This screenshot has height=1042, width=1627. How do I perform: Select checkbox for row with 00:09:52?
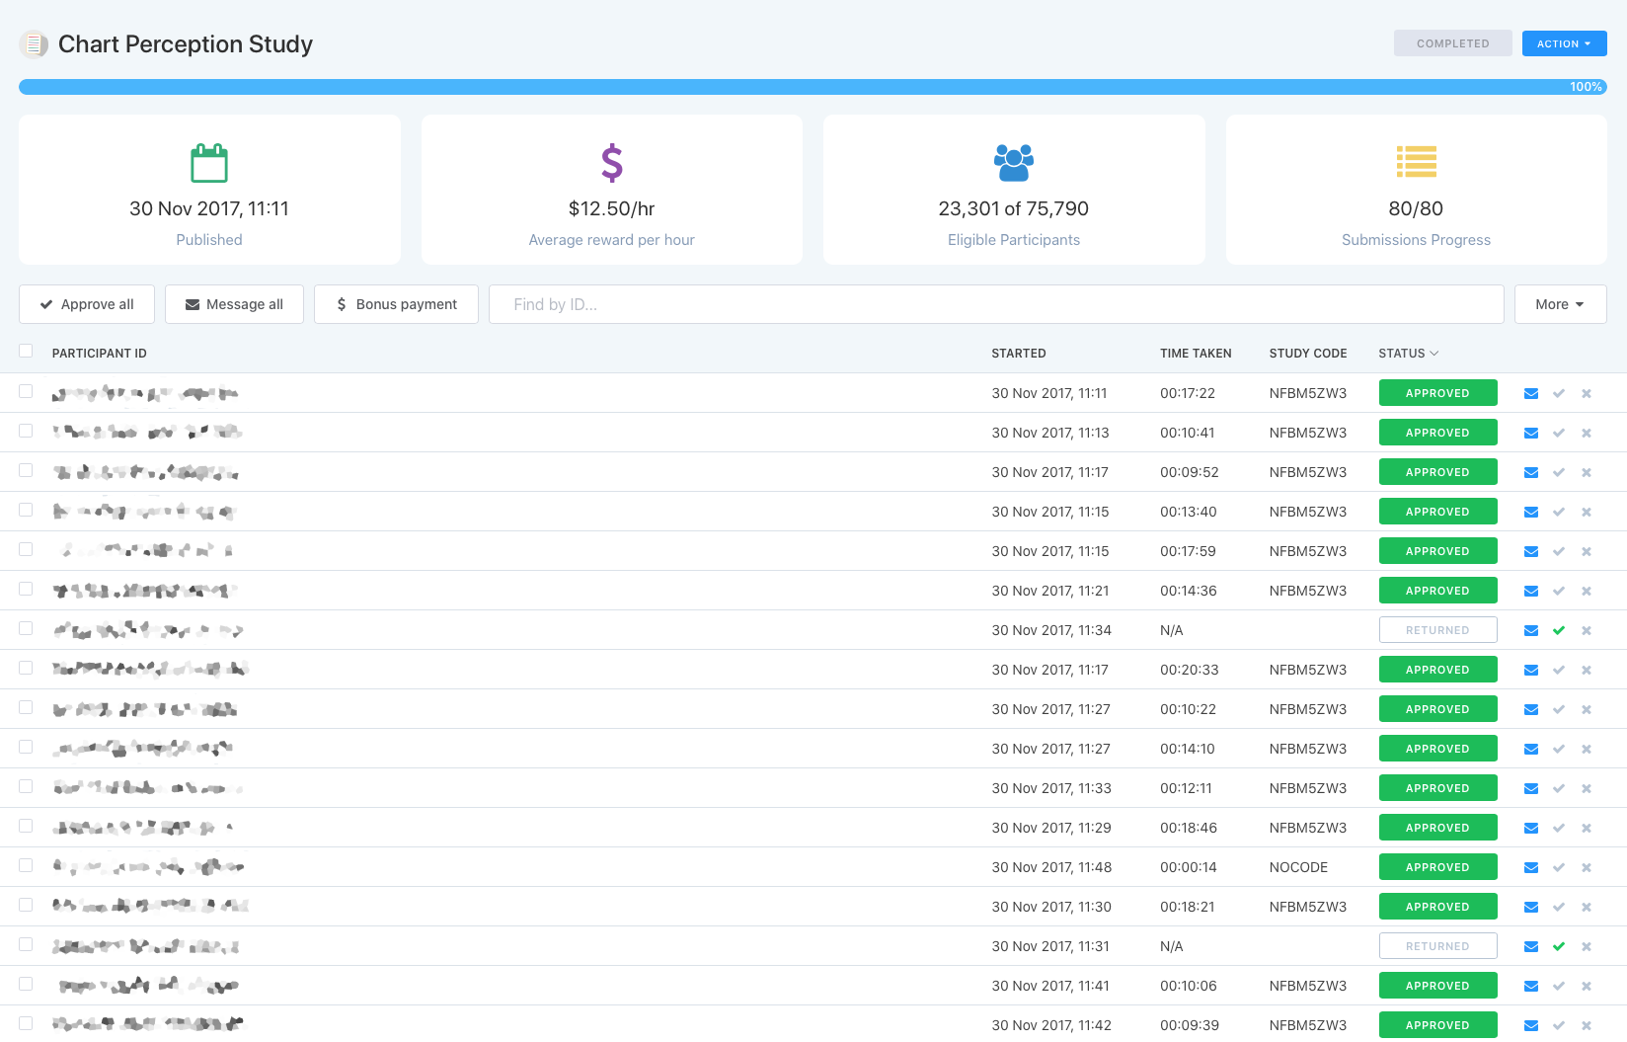[x=26, y=470]
